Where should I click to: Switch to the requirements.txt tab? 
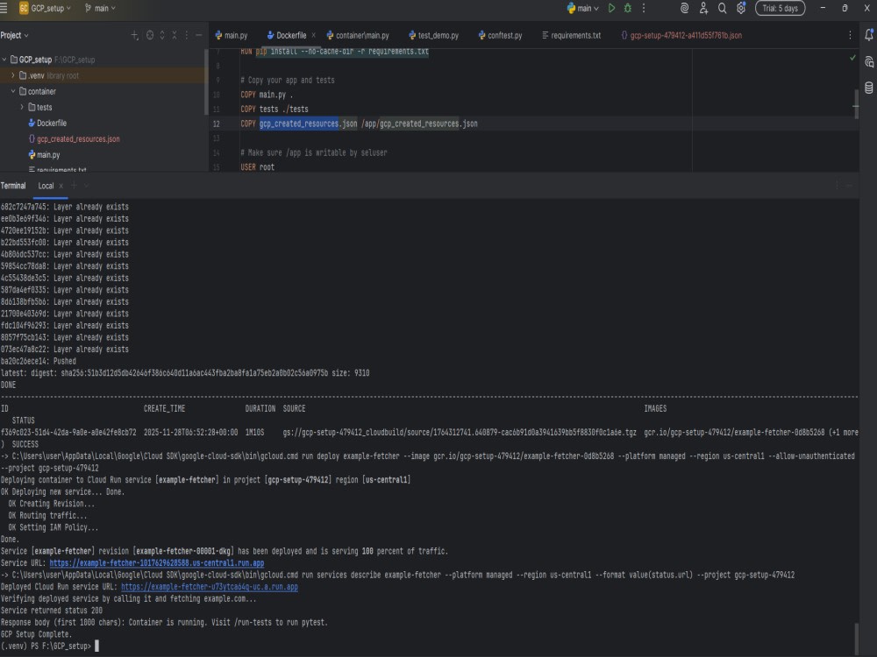click(571, 35)
